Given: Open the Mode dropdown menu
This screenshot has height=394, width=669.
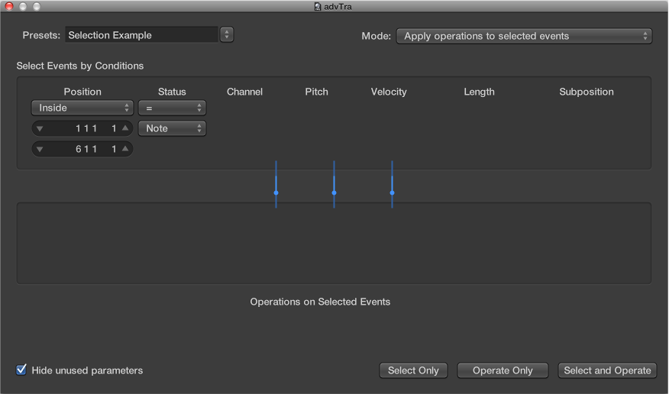Looking at the screenshot, I should 524,36.
